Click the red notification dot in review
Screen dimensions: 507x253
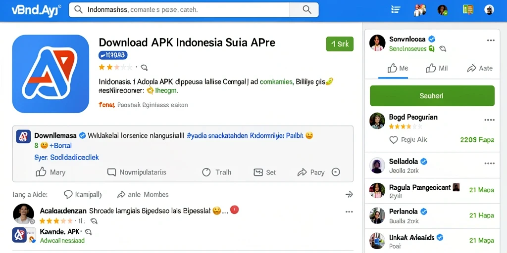click(234, 210)
